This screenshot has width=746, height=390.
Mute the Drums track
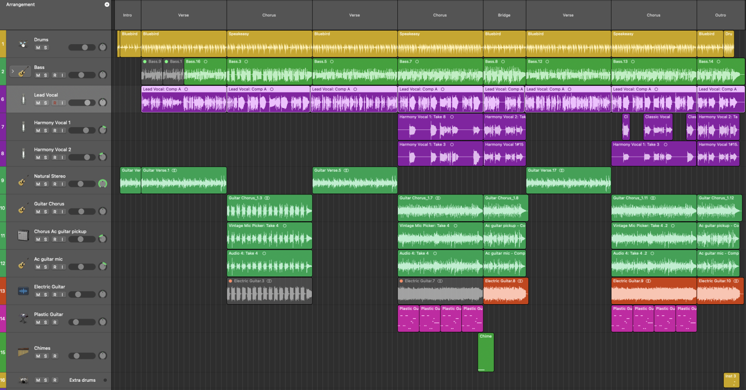38,48
